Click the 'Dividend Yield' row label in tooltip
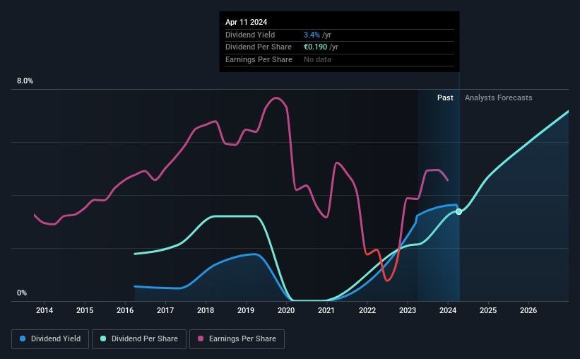The height and width of the screenshot is (359, 580). 250,35
